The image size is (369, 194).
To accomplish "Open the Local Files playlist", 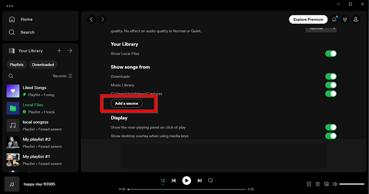I will pos(40,108).
